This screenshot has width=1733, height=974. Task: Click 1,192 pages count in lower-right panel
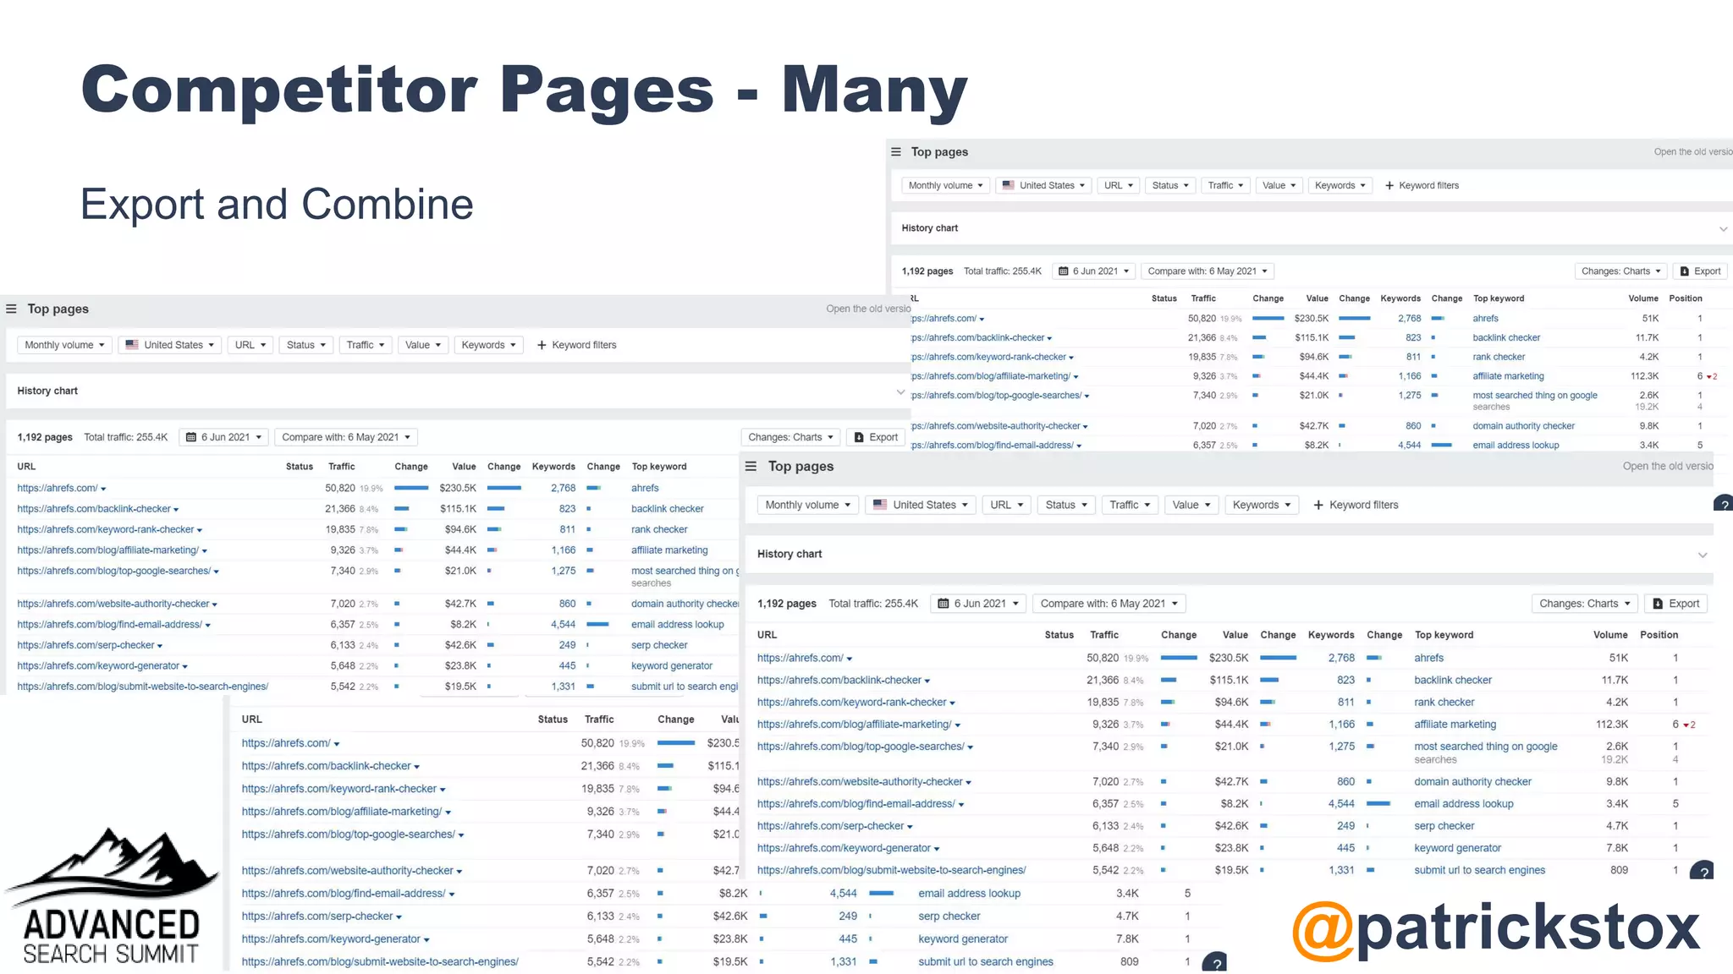click(x=786, y=604)
